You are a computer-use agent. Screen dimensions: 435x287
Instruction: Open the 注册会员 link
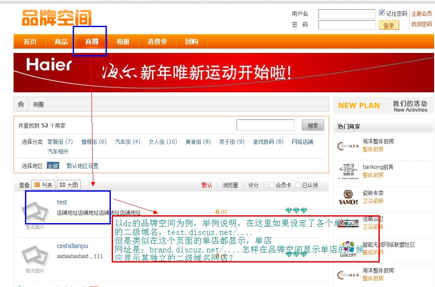click(x=421, y=14)
